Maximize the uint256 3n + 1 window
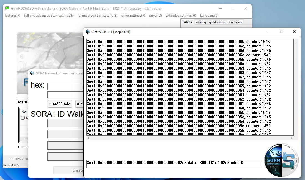This screenshot has height=180, width=305. coord(282,32)
